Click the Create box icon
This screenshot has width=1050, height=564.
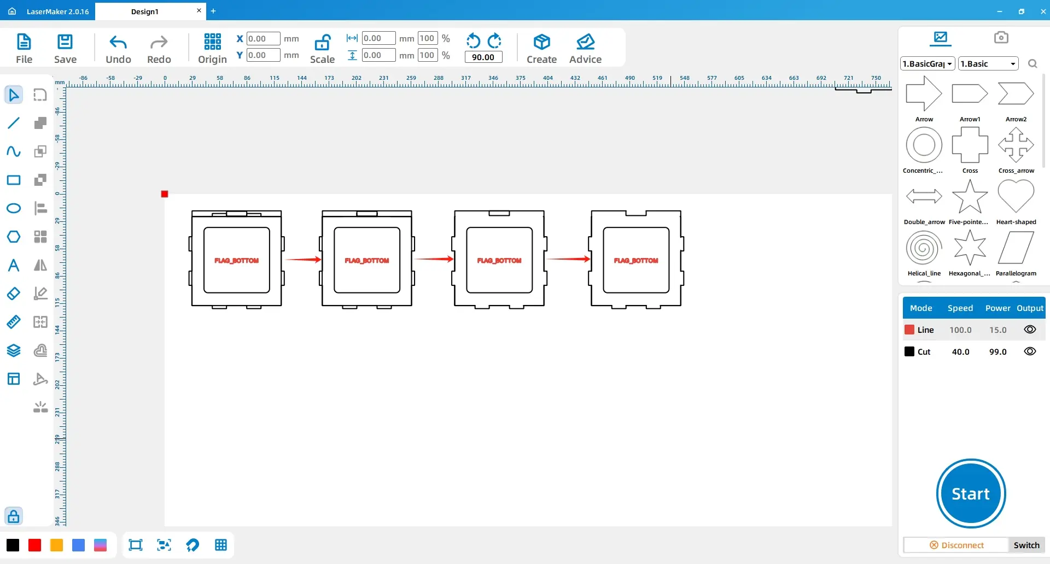click(x=541, y=42)
